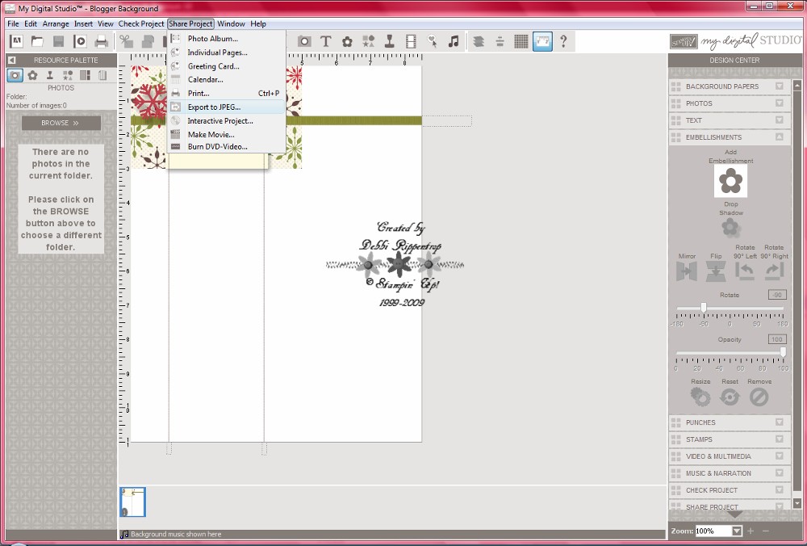Select the add photo camera toolbar icon
This screenshot has width=807, height=546.
coord(304,41)
